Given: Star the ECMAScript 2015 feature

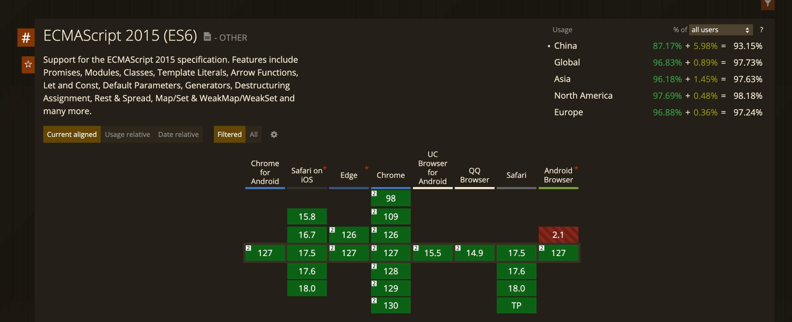Looking at the screenshot, I should point(28,64).
